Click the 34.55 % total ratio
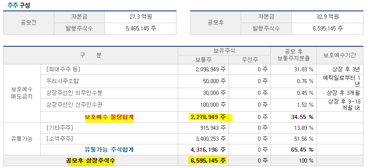The width and height of the screenshot is (368, 168). click(302, 117)
